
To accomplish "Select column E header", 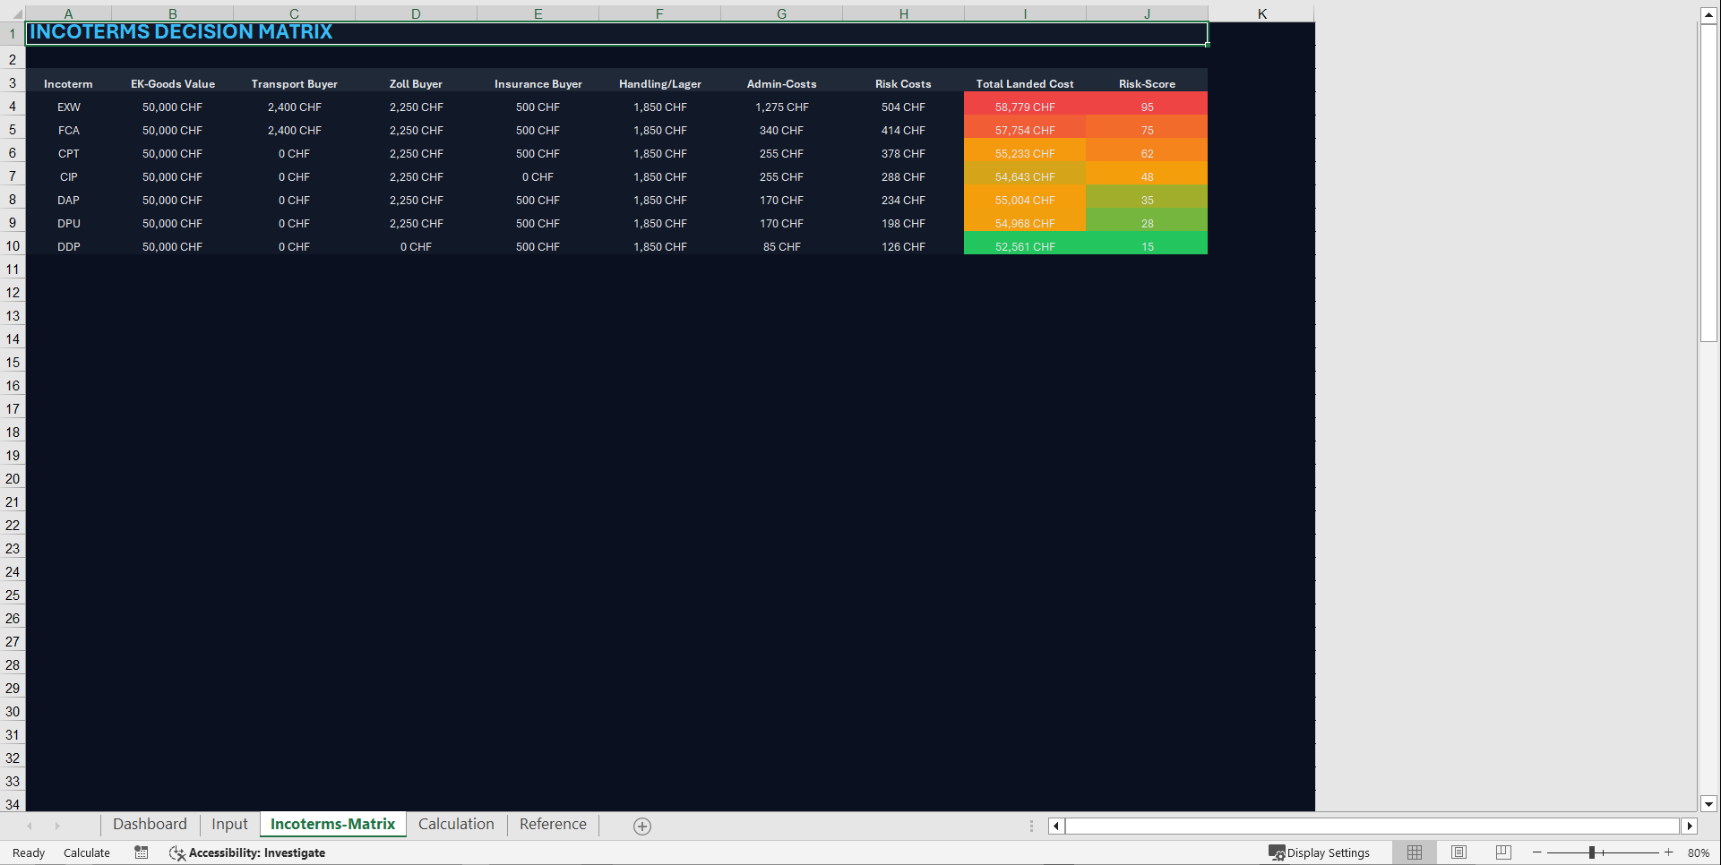I will click(538, 13).
